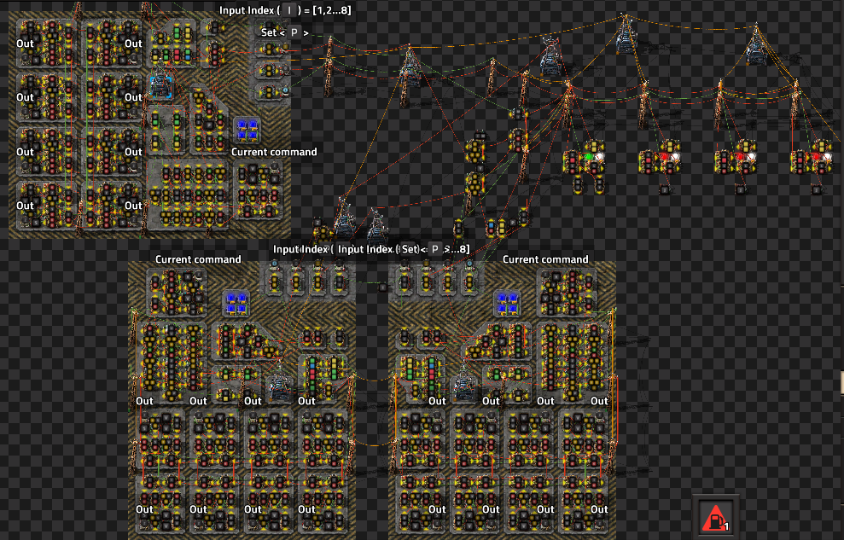Click the 'I' signal icon in top Input Index label

click(x=289, y=10)
